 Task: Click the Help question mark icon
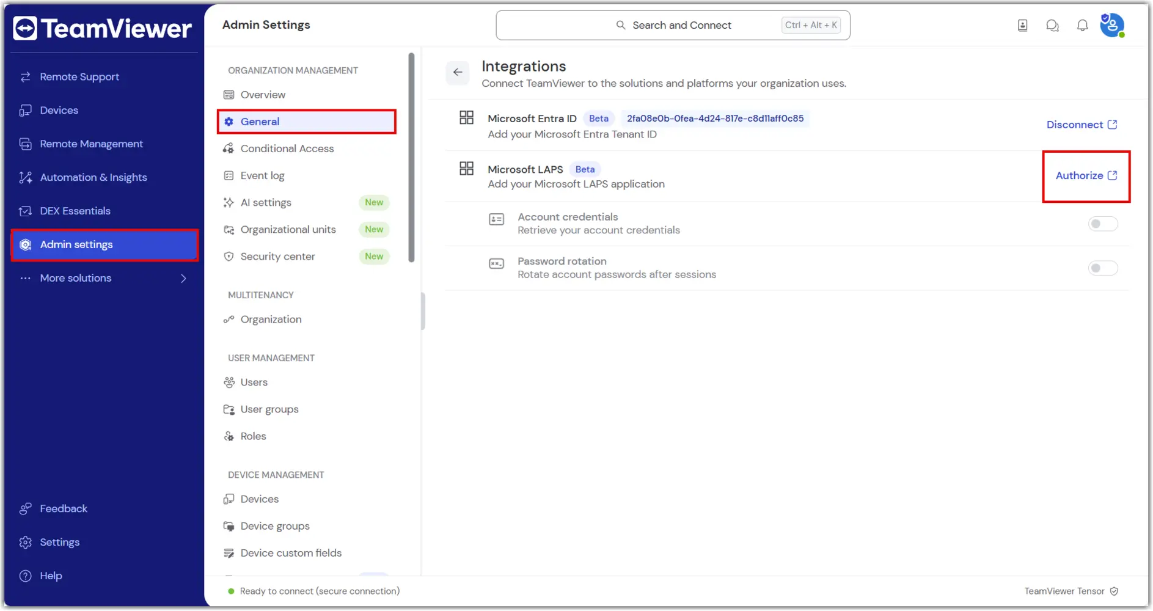[x=25, y=576]
